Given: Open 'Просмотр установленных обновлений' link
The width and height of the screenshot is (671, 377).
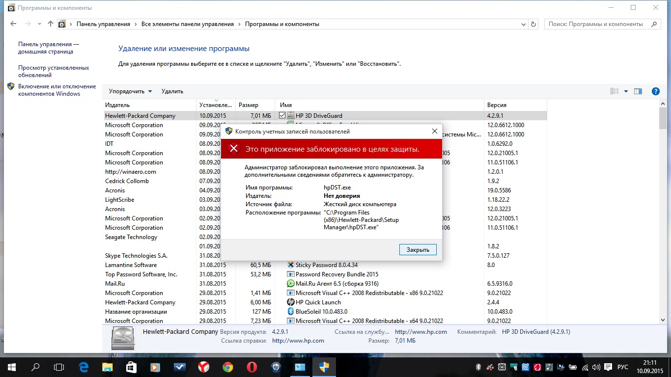Looking at the screenshot, I should [54, 71].
